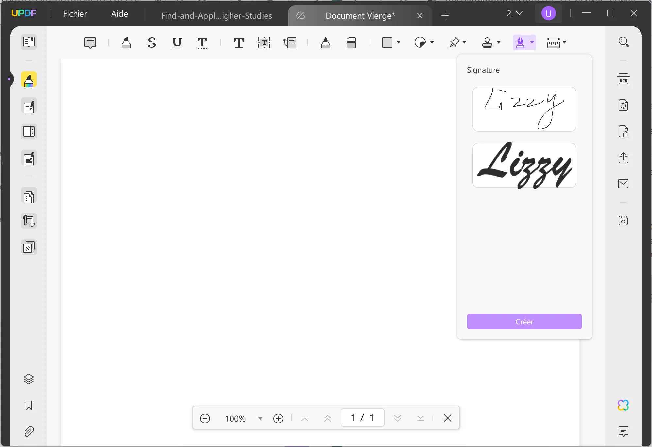Click the eraser tool icon

click(351, 42)
